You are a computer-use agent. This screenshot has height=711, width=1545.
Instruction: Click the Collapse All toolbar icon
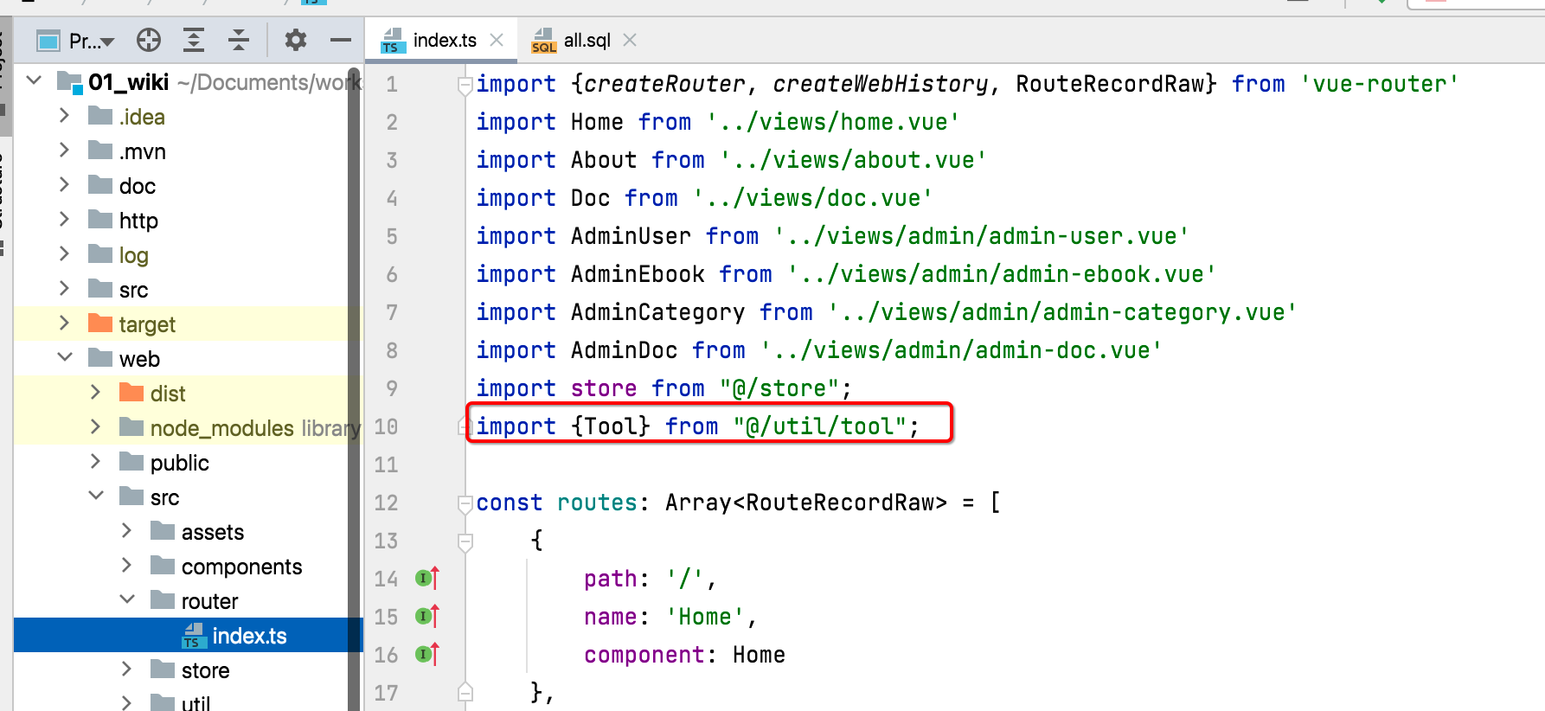click(x=239, y=40)
